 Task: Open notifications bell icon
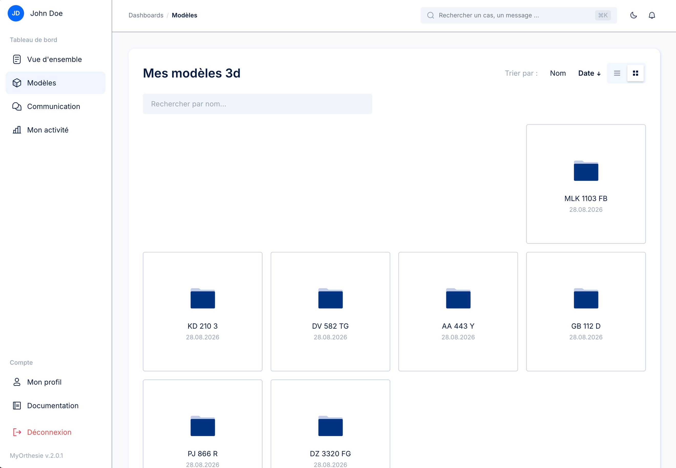[x=652, y=15]
